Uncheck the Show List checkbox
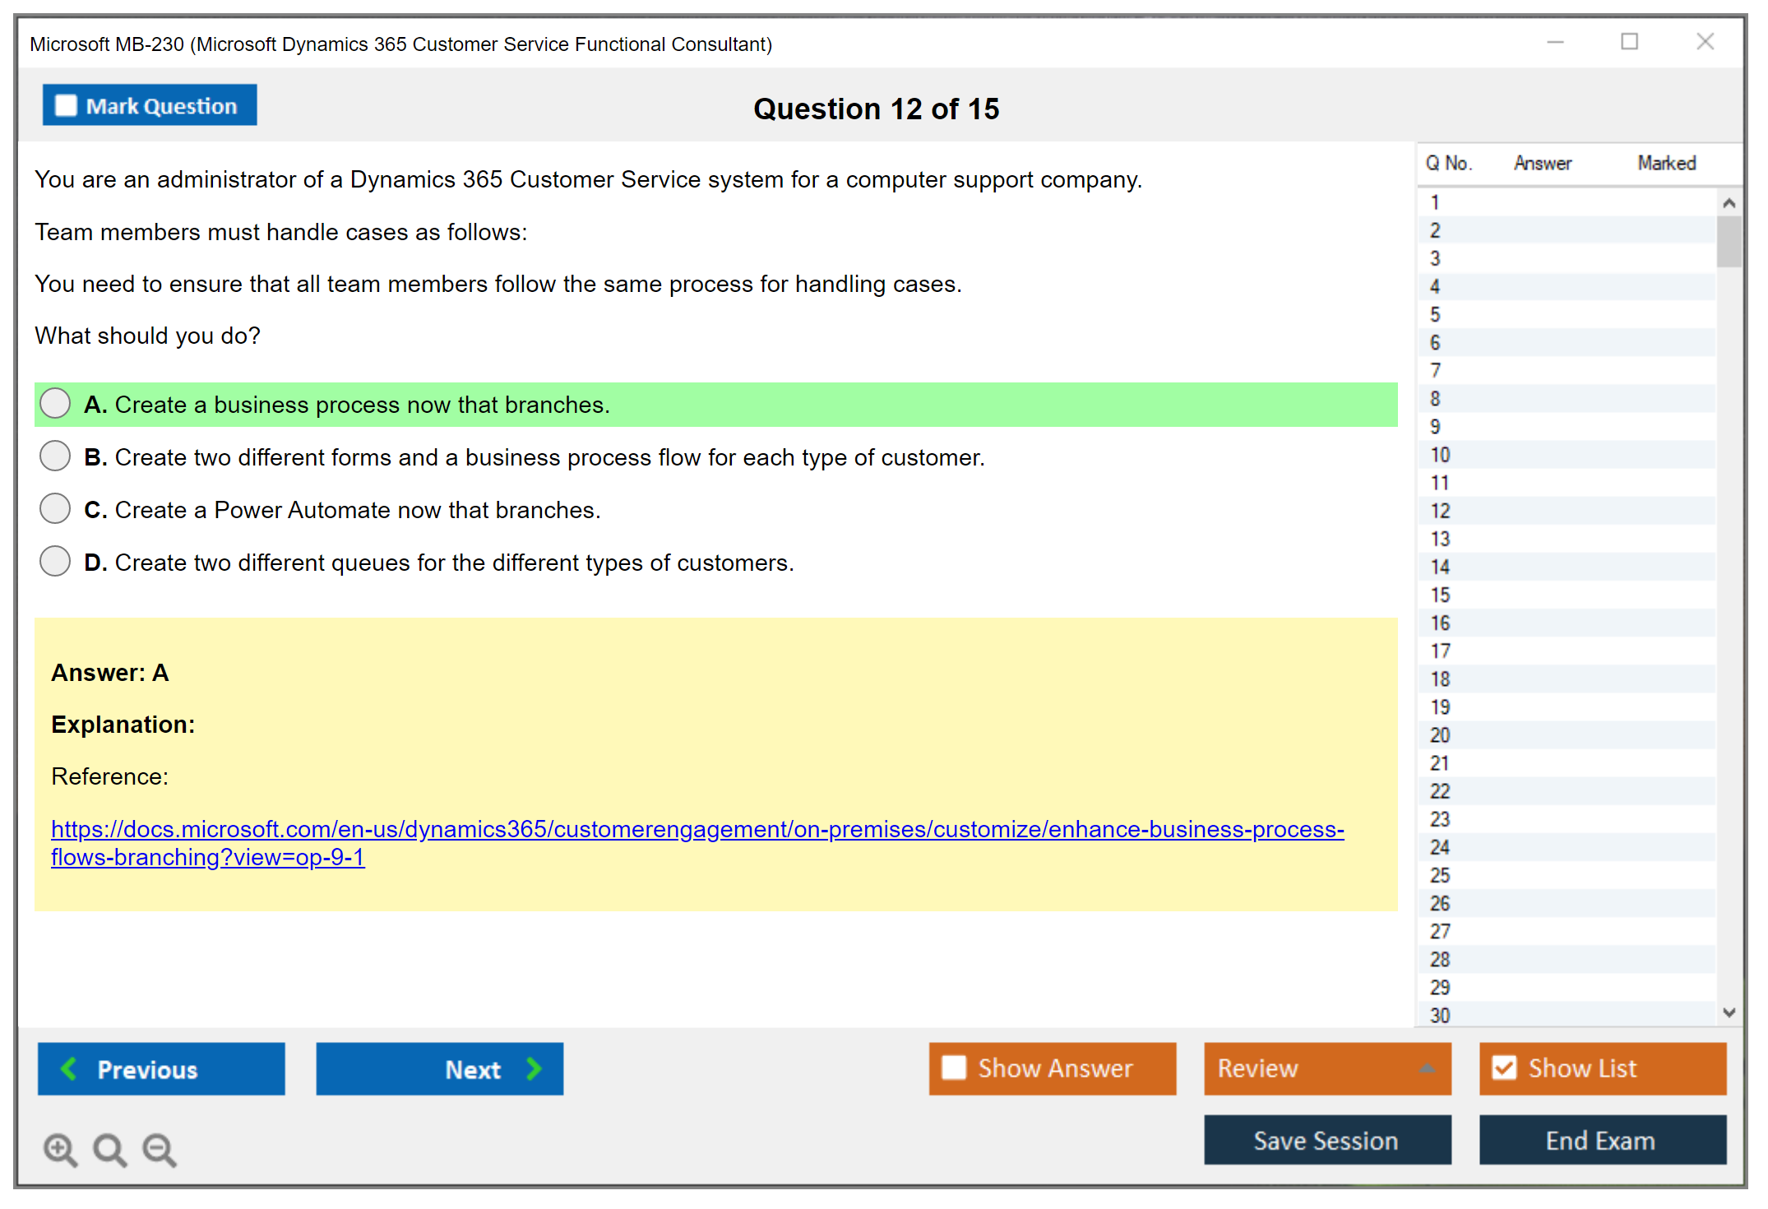 point(1504,1068)
